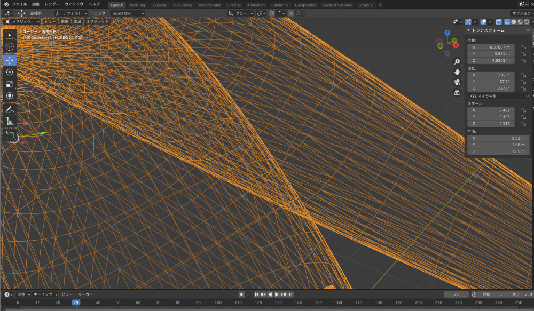
Task: Toggle the auto-keying record button
Action: [241, 294]
